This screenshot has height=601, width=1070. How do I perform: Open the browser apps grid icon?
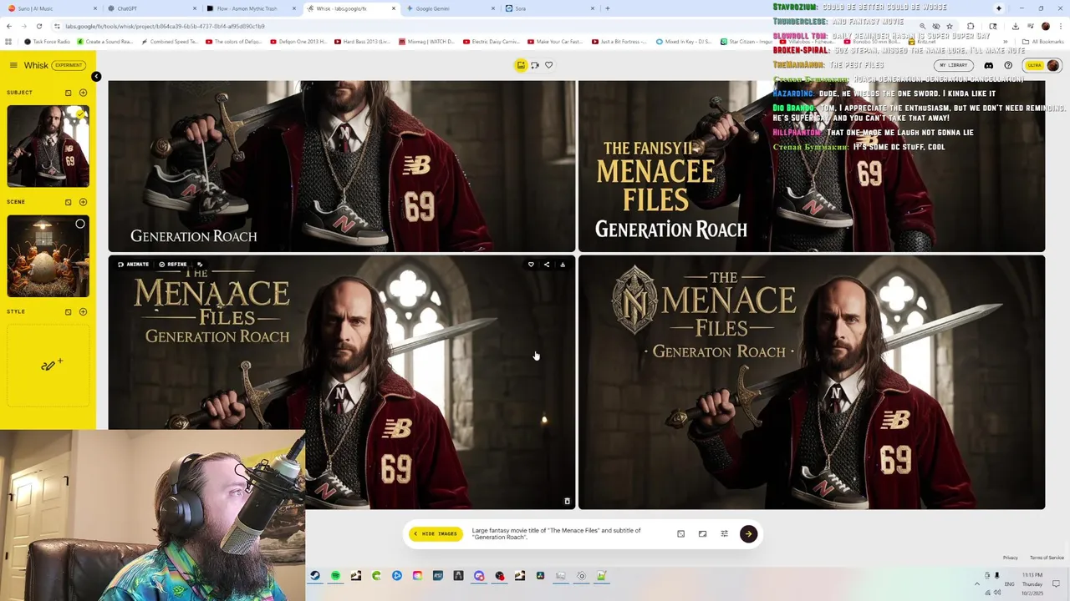(x=8, y=42)
